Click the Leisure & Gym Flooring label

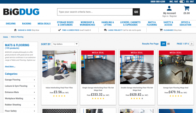coord(16,86)
